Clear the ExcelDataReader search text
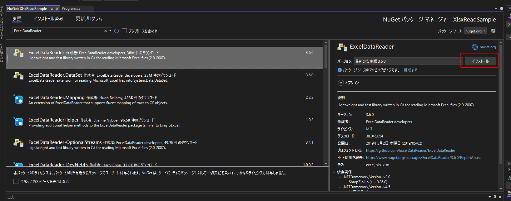Image resolution: width=511 pixels, height=201 pixels. coord(106,31)
